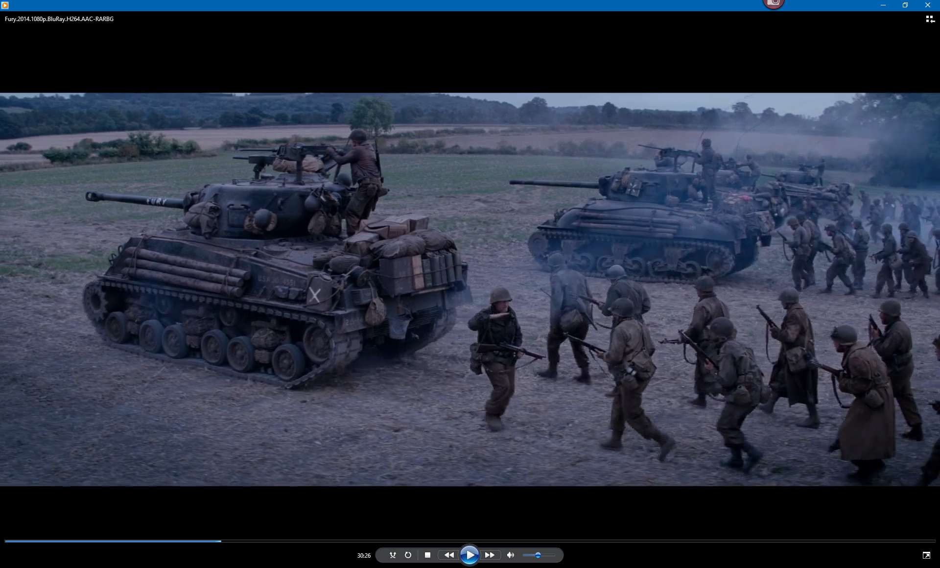Click the unplayed portion of seek bar
940x568 pixels.
pyautogui.click(x=587, y=541)
